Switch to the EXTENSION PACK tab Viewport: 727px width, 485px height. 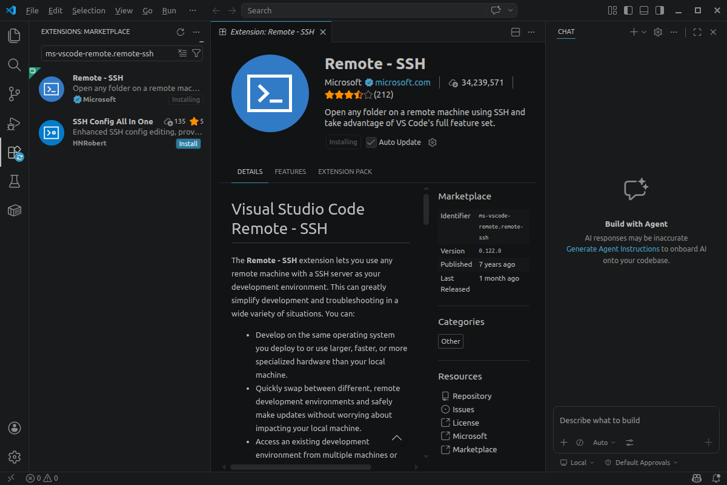pos(345,172)
